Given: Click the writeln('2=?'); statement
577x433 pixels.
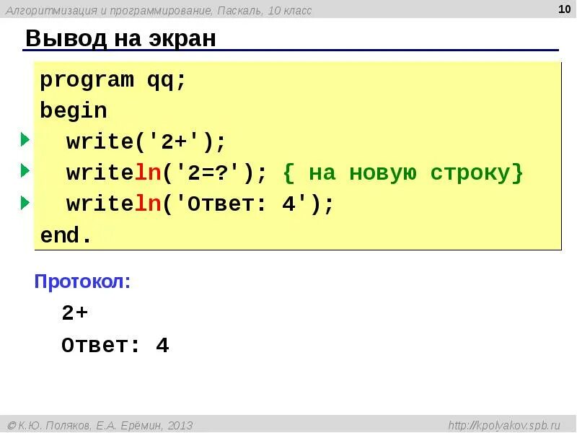Looking at the screenshot, I should click(167, 172).
